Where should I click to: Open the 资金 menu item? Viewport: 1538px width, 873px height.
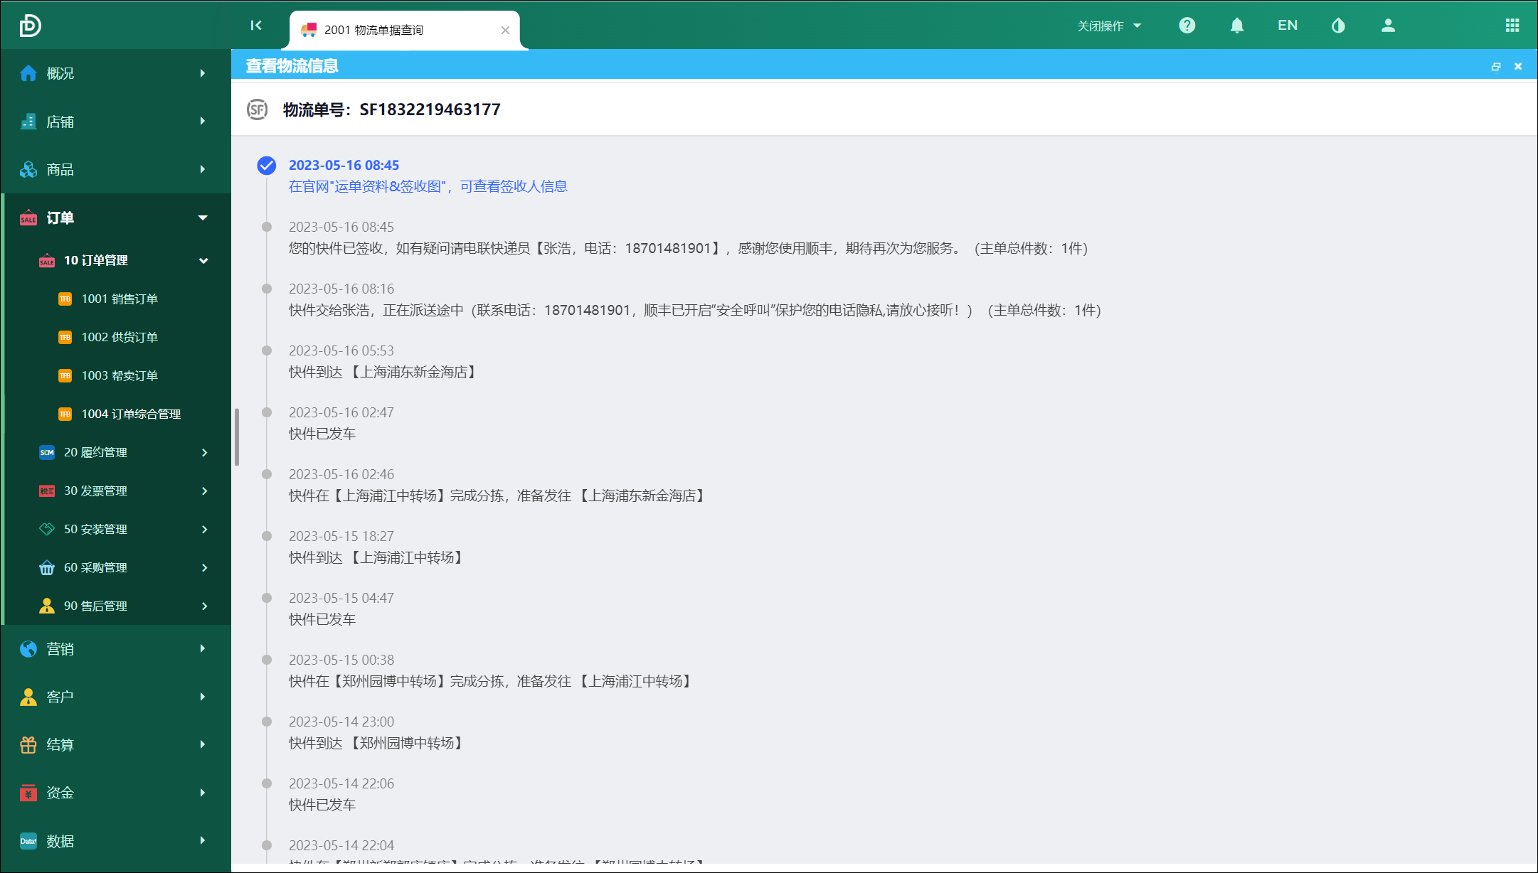point(116,793)
